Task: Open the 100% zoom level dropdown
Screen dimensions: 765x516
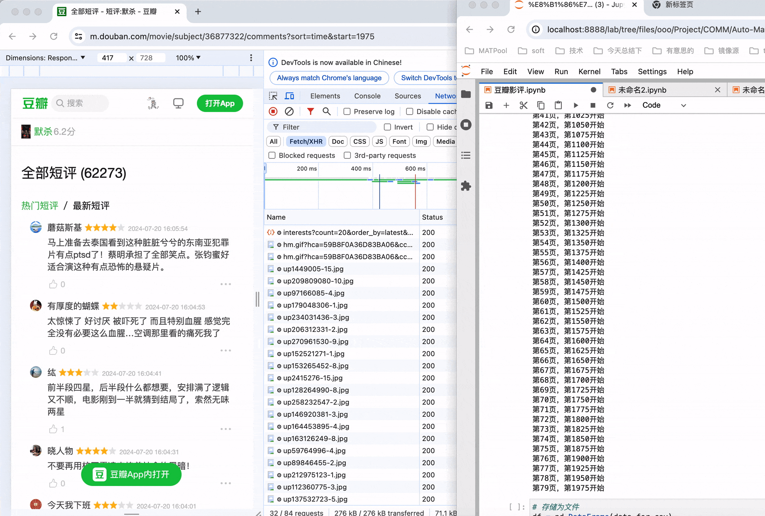Action: [x=188, y=58]
